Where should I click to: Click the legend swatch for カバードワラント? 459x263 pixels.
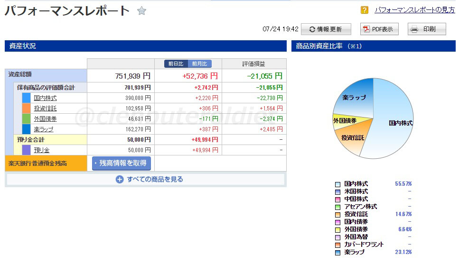click(x=337, y=245)
